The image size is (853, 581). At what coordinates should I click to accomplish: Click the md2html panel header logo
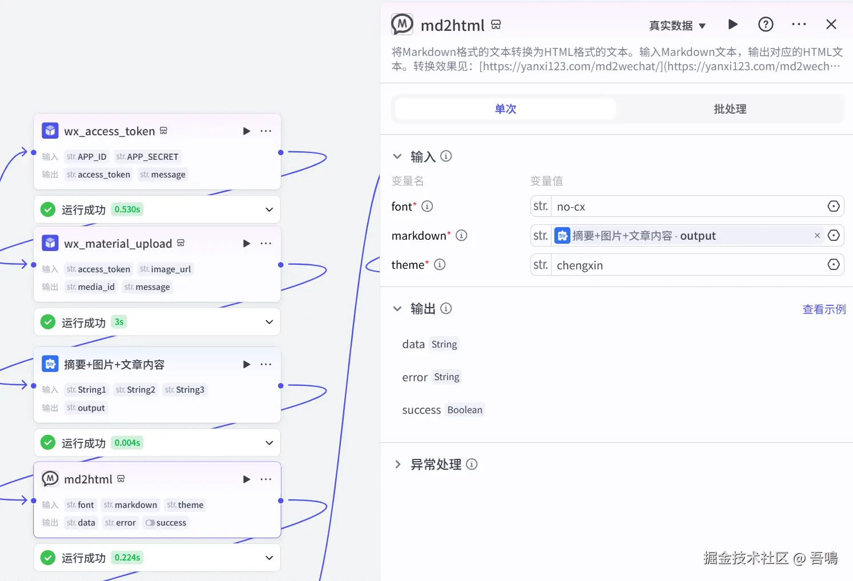pyautogui.click(x=402, y=25)
